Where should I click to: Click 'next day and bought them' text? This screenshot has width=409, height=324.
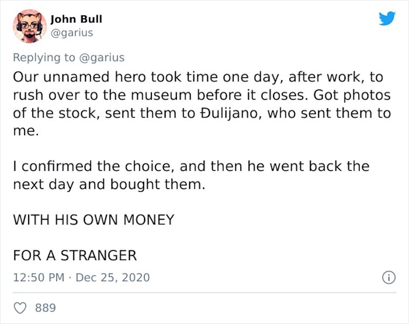108,184
